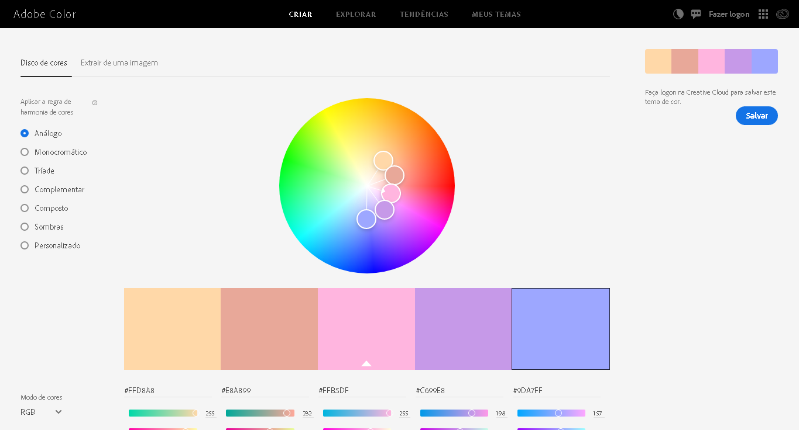
Task: Open the RGB color mode dropdown
Action: point(40,412)
